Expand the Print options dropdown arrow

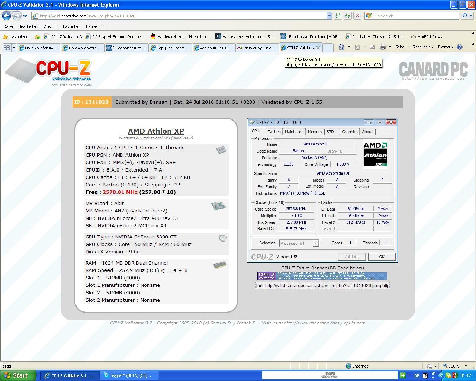(390, 47)
